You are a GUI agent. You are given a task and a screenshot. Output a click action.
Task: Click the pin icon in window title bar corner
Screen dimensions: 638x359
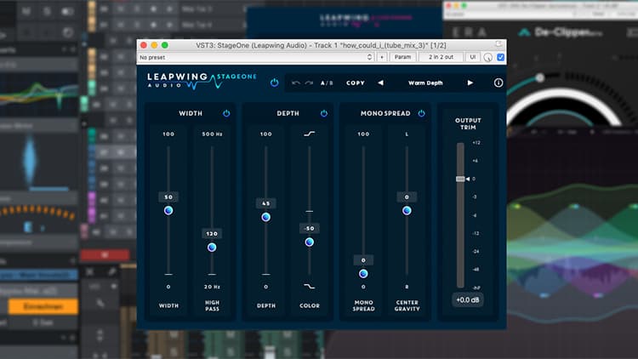pyautogui.click(x=498, y=44)
